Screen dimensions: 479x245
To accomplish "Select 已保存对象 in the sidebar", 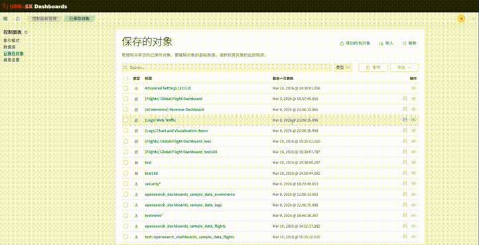I will pyautogui.click(x=13, y=54).
